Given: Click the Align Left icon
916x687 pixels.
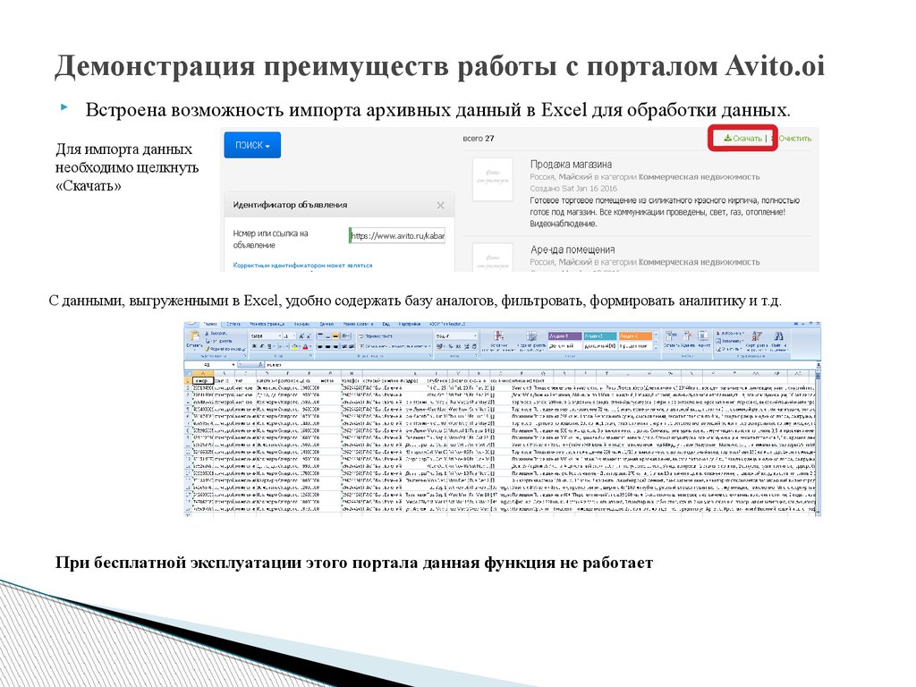Looking at the screenshot, I should tap(320, 346).
